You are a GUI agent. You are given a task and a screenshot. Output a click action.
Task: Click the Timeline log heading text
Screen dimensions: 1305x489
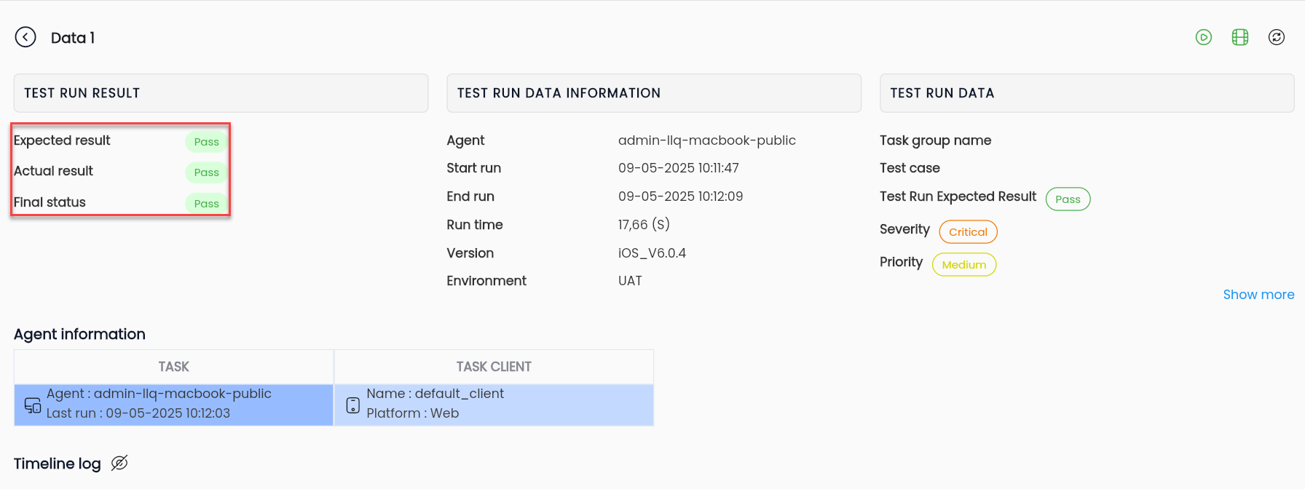[x=58, y=464]
